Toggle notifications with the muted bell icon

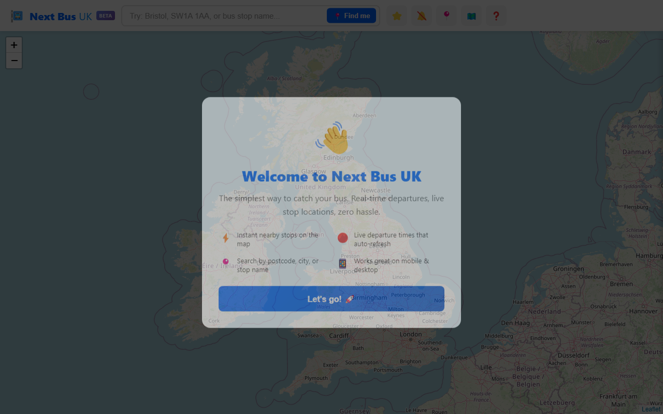422,16
